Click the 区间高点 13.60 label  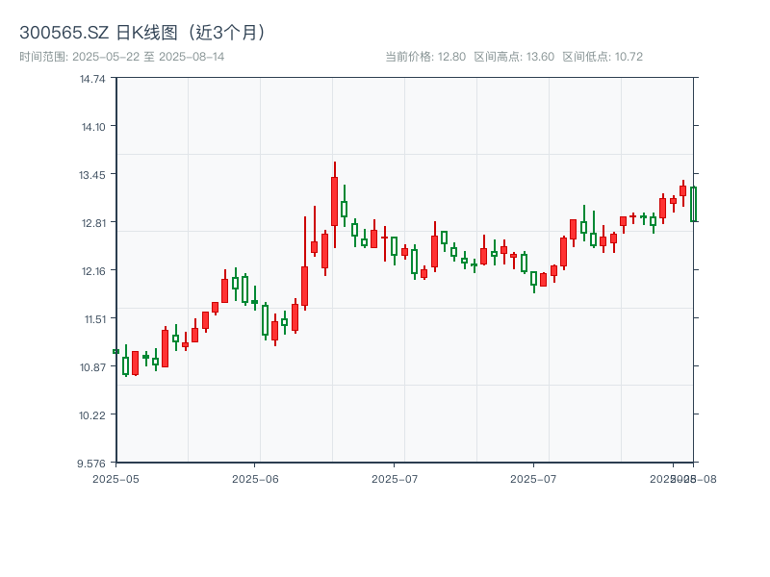(514, 57)
